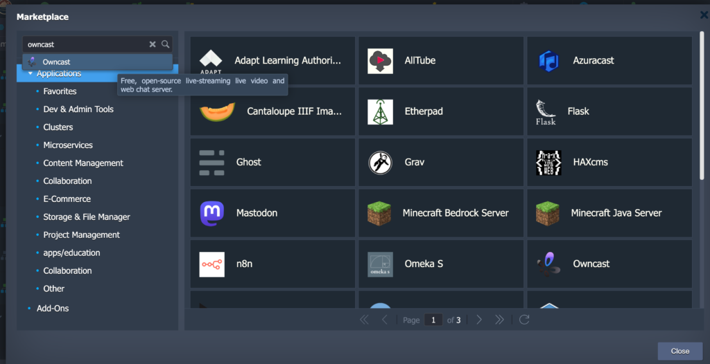The height and width of the screenshot is (364, 710).
Task: Click the n8n orange nodes icon
Action: click(x=212, y=264)
